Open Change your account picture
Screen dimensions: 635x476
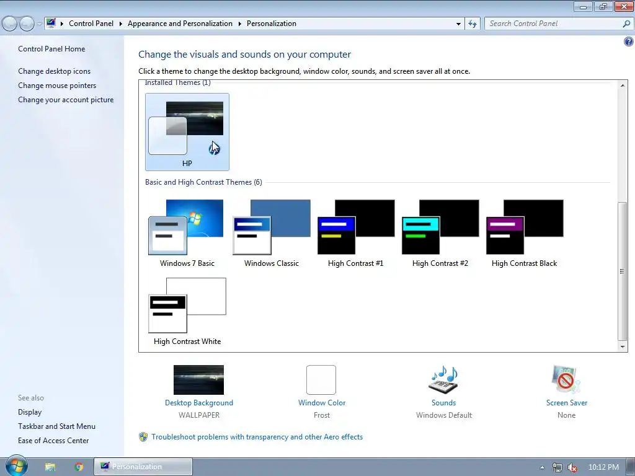(x=66, y=100)
